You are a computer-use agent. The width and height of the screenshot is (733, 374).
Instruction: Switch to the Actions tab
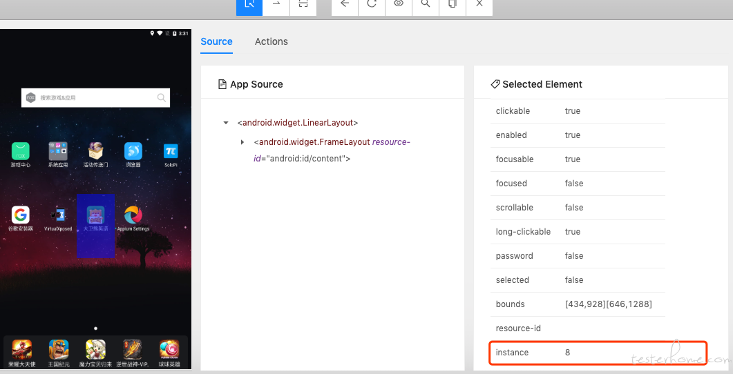pyautogui.click(x=271, y=41)
